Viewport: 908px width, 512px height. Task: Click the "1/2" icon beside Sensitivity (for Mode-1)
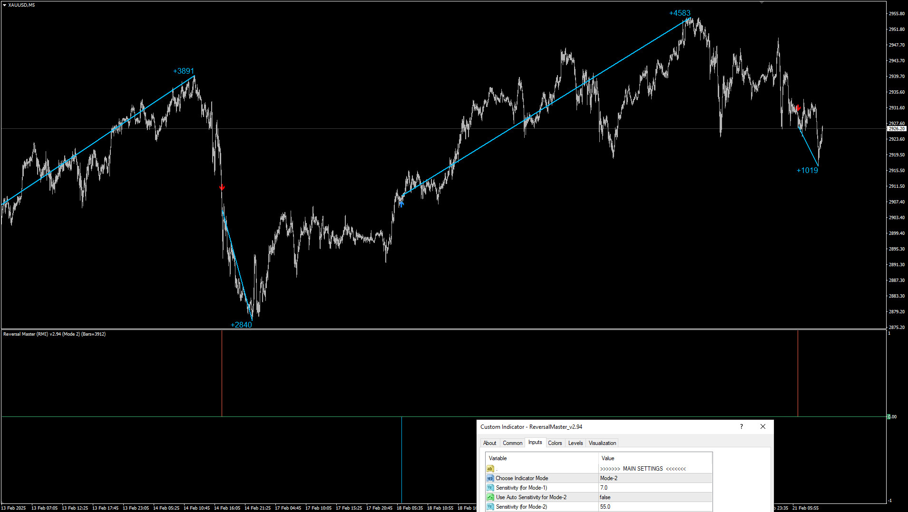(490, 487)
